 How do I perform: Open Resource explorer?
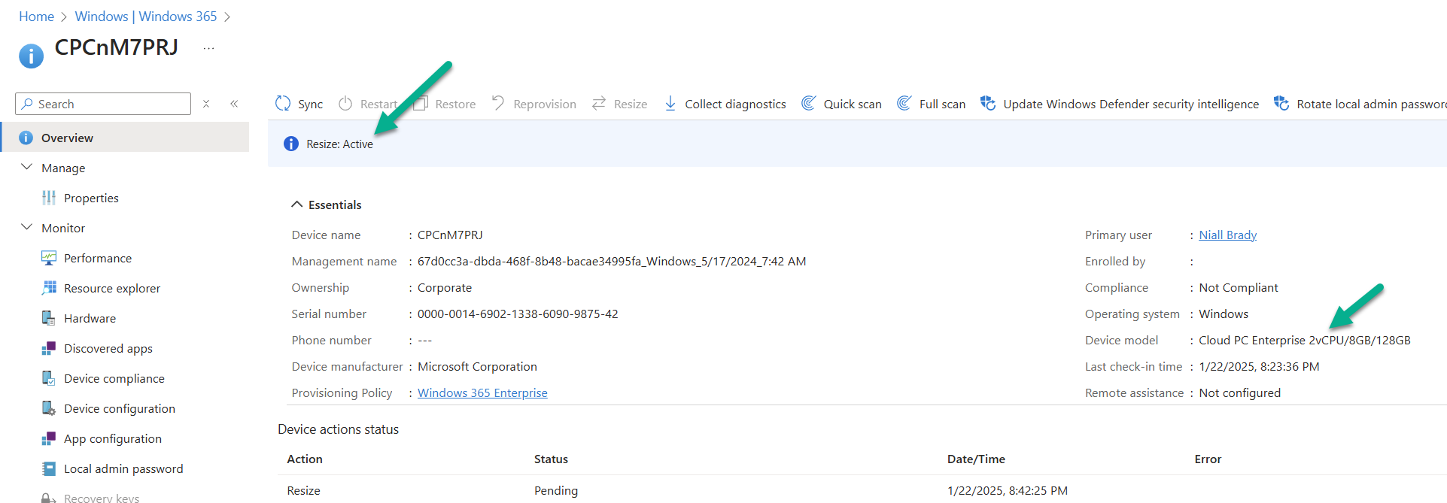pyautogui.click(x=112, y=288)
